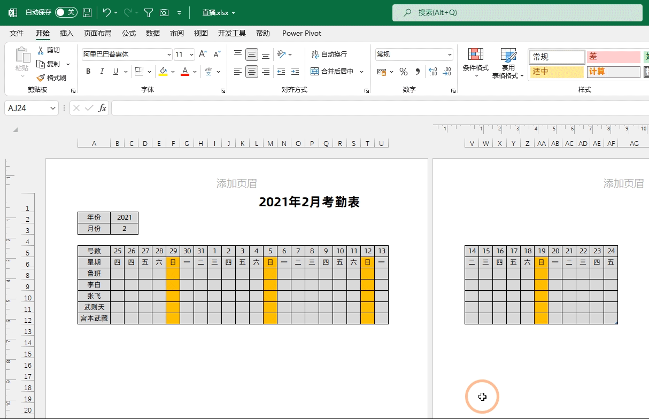The width and height of the screenshot is (649, 419).
Task: Activate the 格式刷 format painter
Action: pyautogui.click(x=51, y=77)
